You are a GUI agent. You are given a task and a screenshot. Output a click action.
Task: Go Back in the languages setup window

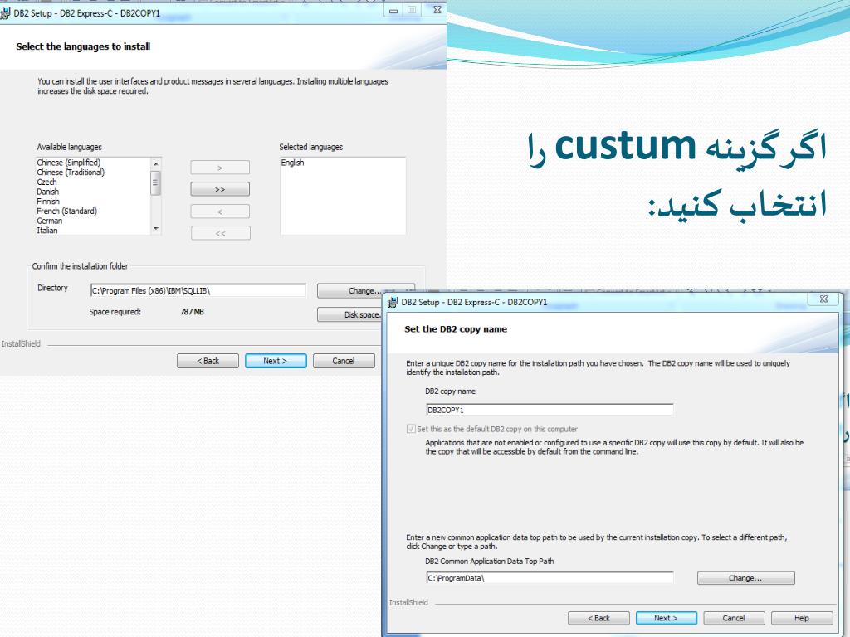click(x=208, y=361)
